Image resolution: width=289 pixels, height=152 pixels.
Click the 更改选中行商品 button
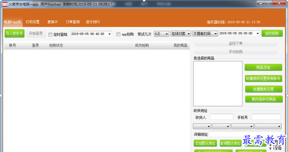(x=264, y=99)
